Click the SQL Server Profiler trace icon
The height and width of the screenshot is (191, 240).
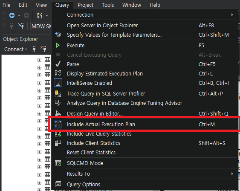(58, 93)
